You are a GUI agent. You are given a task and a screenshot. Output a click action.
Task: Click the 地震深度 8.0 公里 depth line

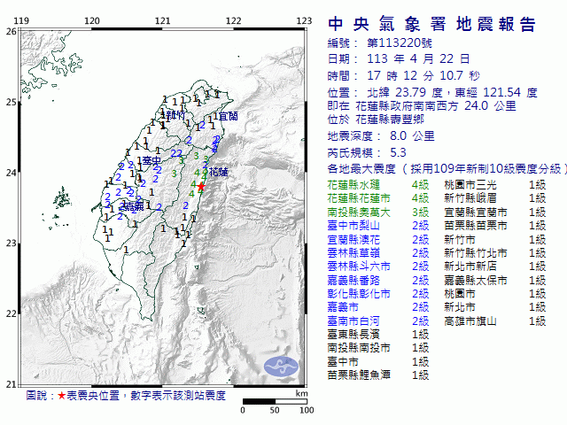381,135
